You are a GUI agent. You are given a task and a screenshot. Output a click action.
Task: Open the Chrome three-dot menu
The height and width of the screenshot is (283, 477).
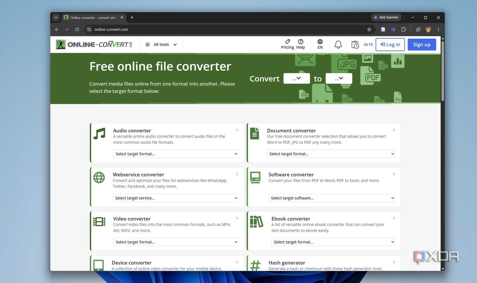click(438, 29)
